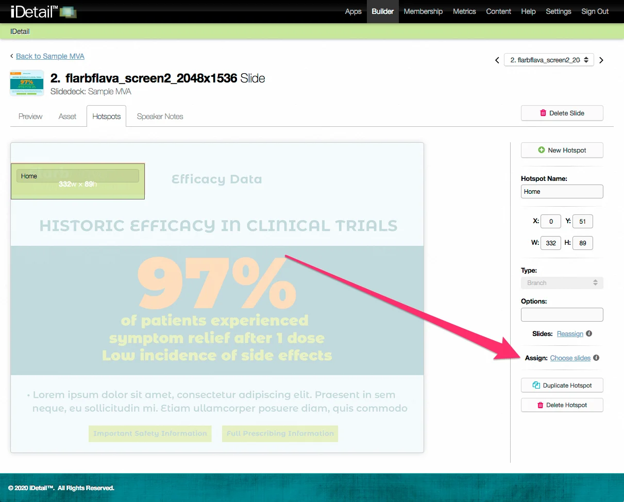
Task: Click the X coordinate field
Action: (x=551, y=222)
